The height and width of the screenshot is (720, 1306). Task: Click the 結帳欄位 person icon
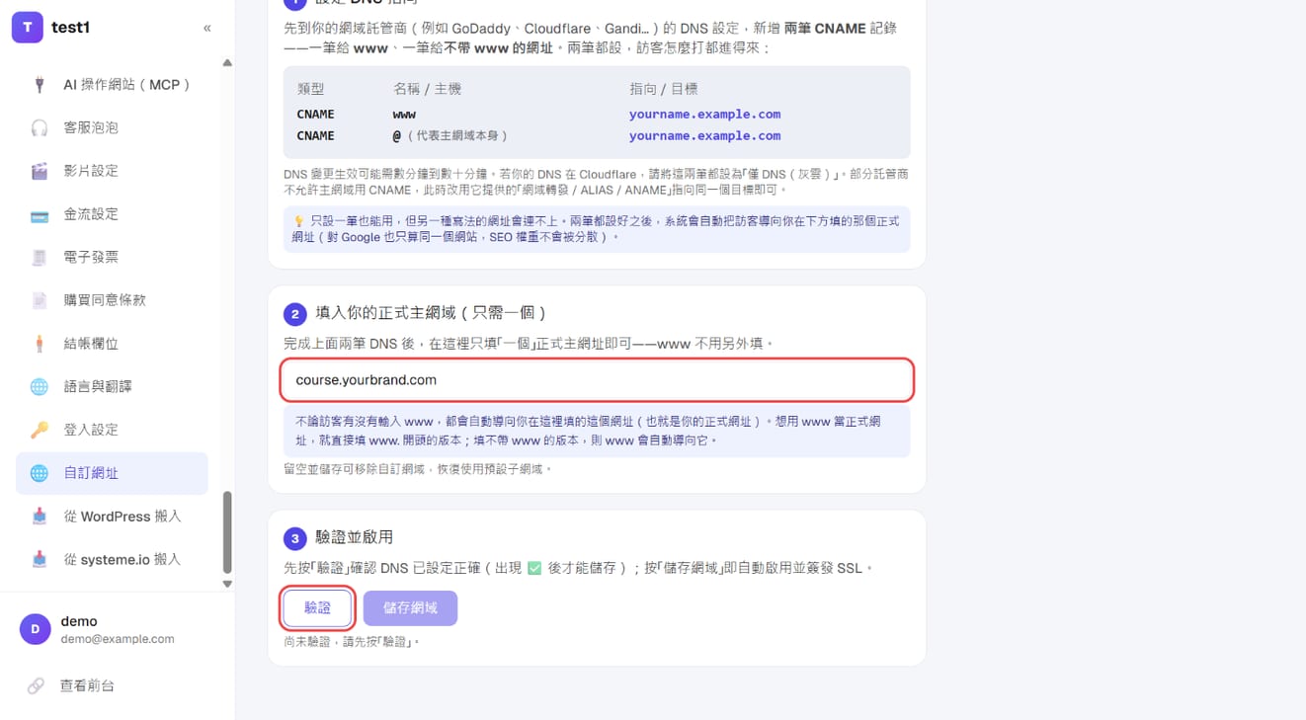click(x=40, y=344)
